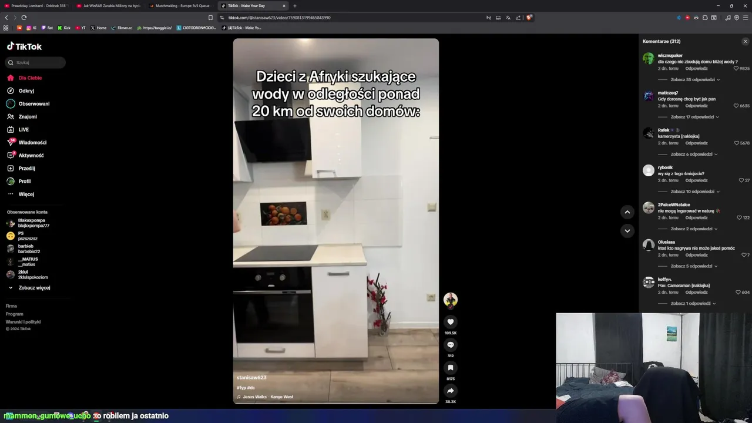Open the blakuxpompa followed account
This screenshot has height=423, width=752.
pos(28,223)
